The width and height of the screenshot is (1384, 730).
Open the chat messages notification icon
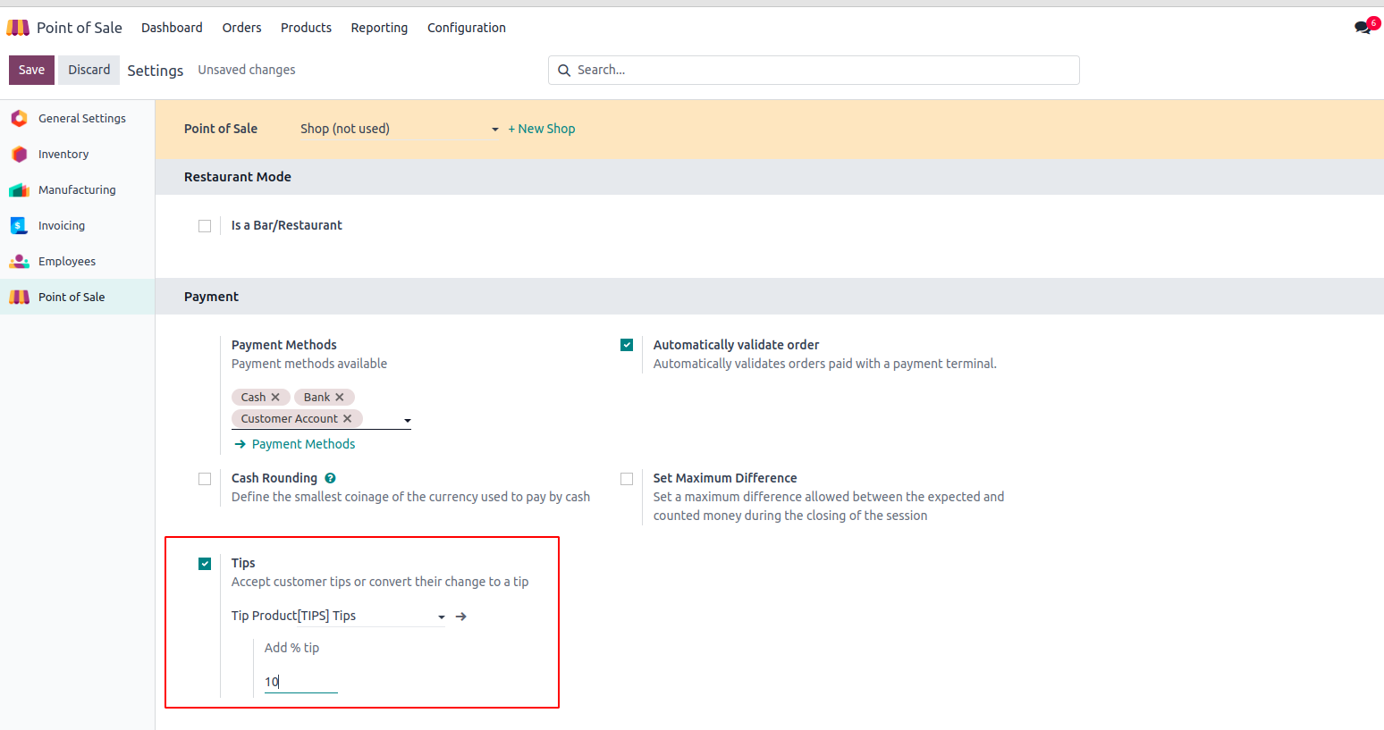tap(1363, 28)
